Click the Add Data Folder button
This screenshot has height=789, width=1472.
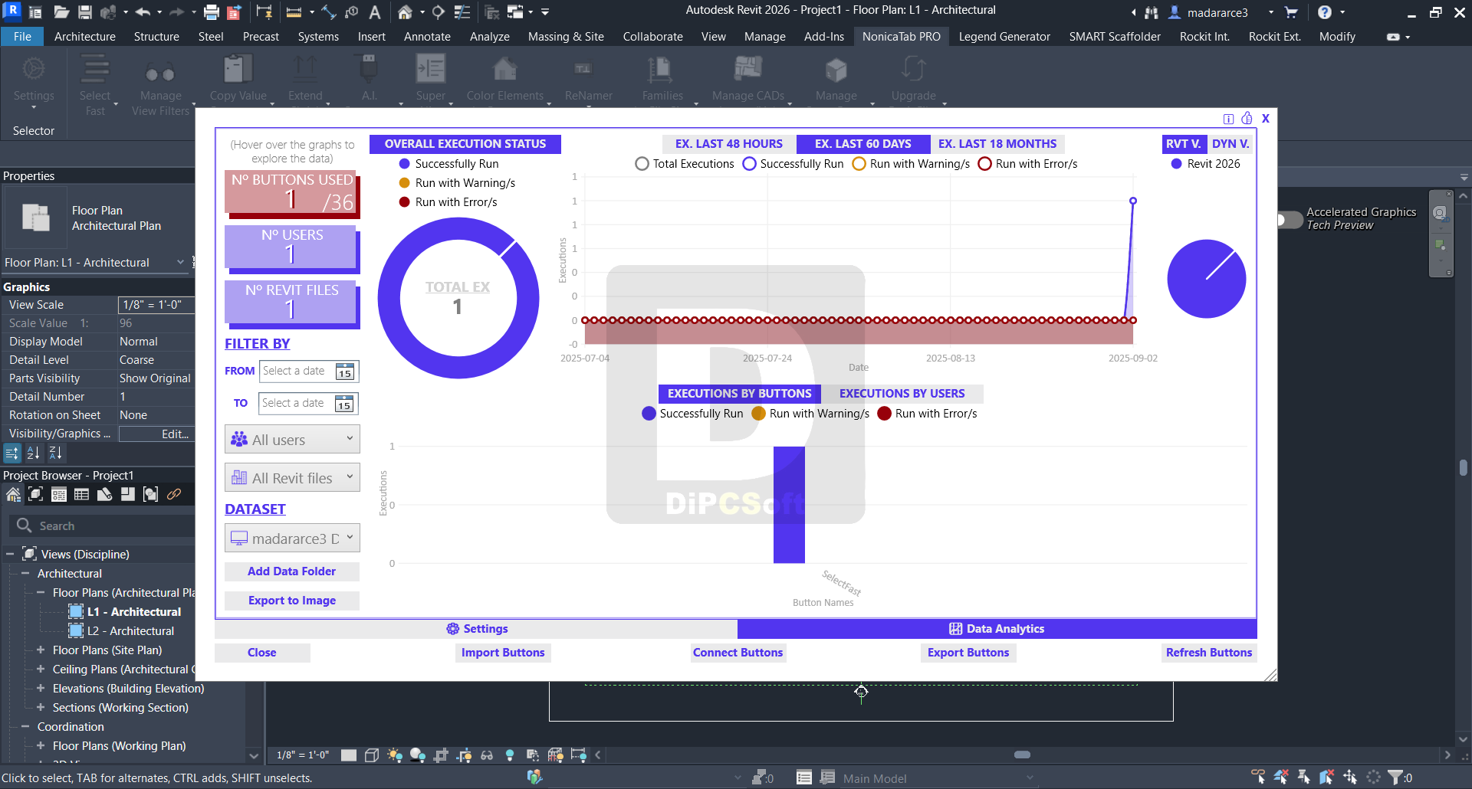tap(291, 571)
